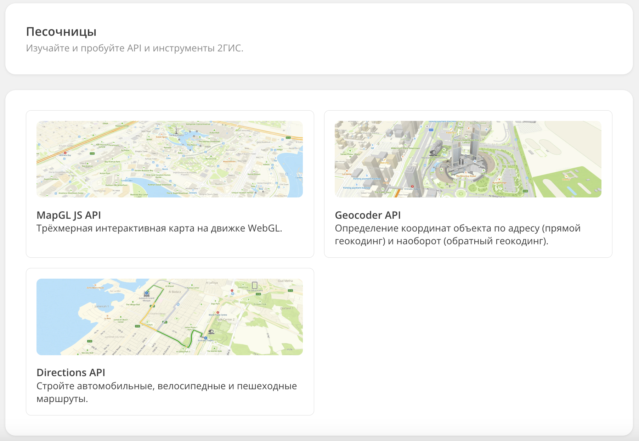Open the Geocoder API sandbox title
The image size is (639, 441).
click(368, 215)
